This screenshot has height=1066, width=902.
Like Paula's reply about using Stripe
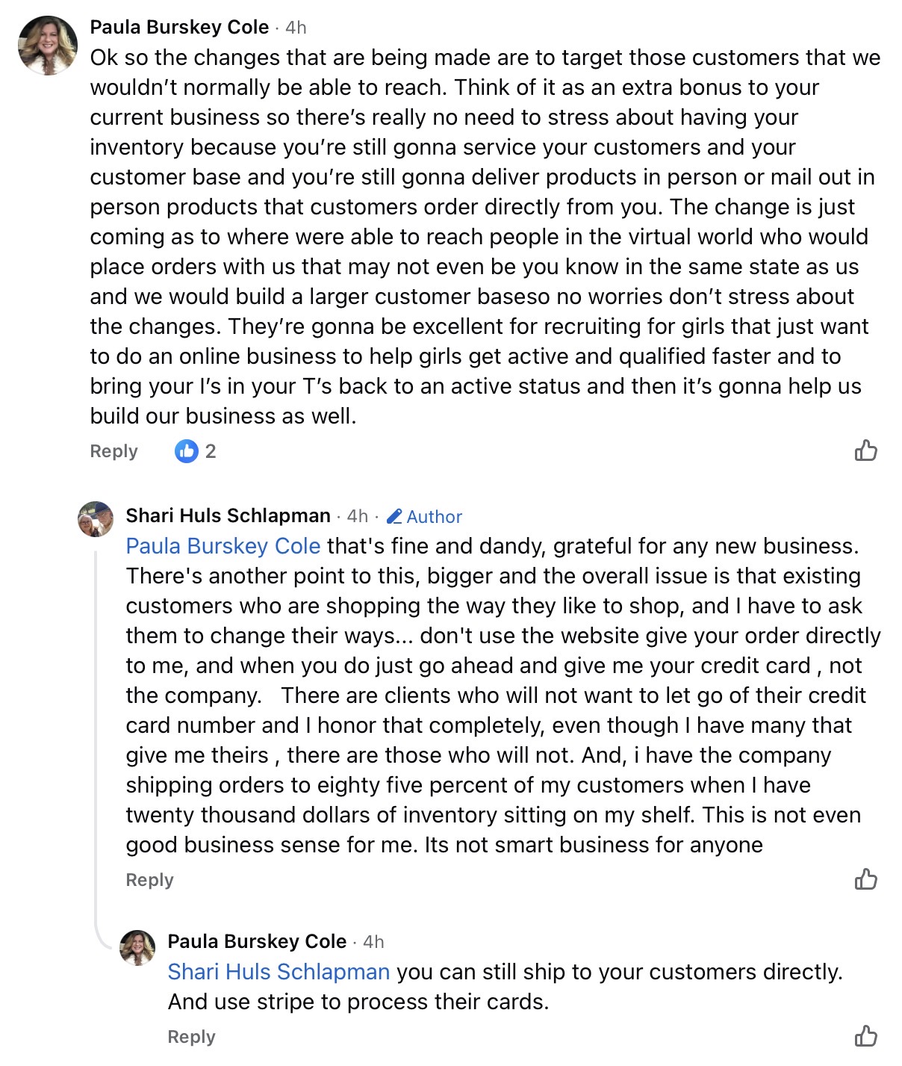[865, 1036]
